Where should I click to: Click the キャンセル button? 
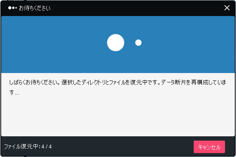(209, 147)
